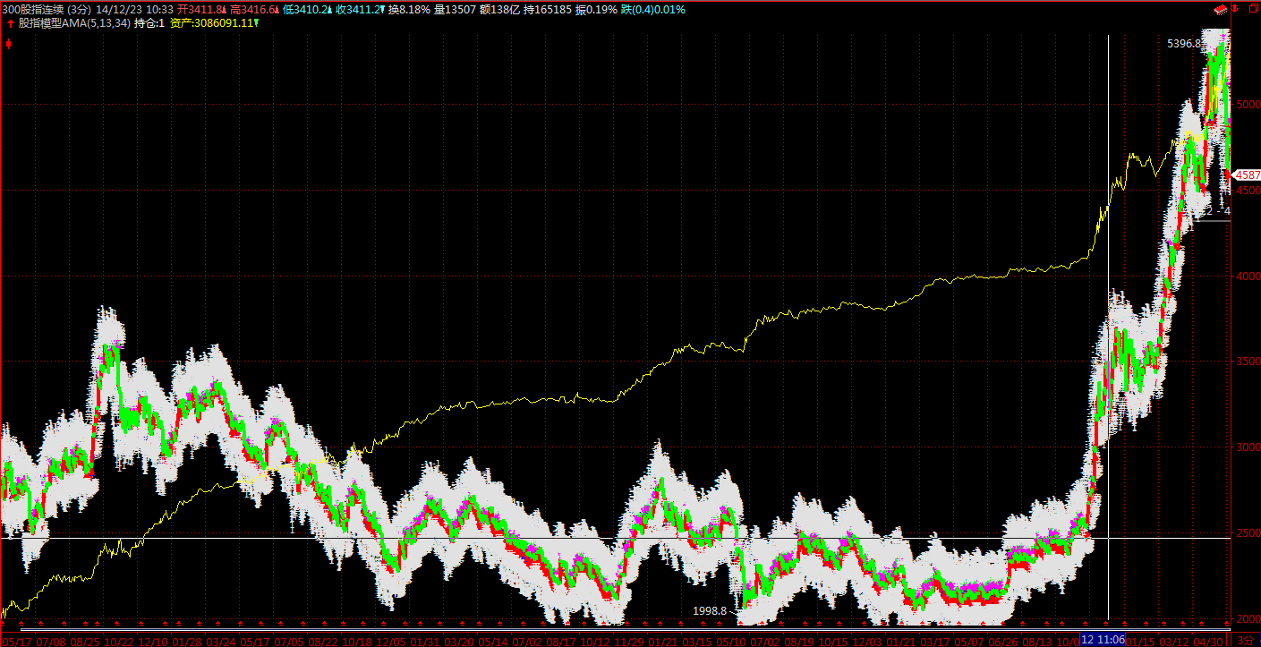The image size is (1261, 647).
Task: Click the 12 11:06 cursor time label
Action: [x=1102, y=640]
